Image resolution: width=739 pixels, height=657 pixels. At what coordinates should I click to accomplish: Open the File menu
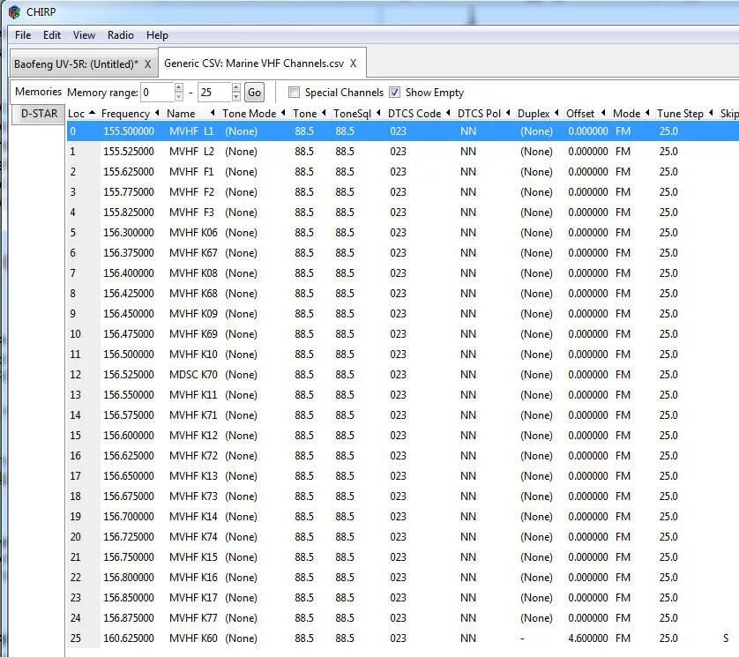pos(23,35)
